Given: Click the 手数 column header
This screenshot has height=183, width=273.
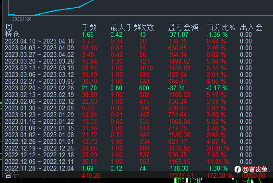Looking at the screenshot, I should (x=89, y=27).
